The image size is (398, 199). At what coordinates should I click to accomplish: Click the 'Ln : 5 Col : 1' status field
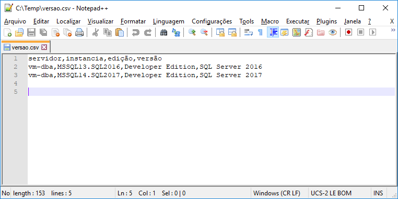pos(136,193)
